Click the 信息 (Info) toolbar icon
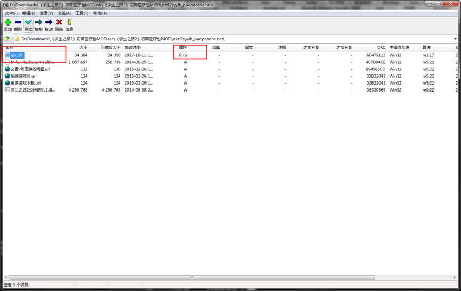The width and height of the screenshot is (461, 291). [69, 22]
